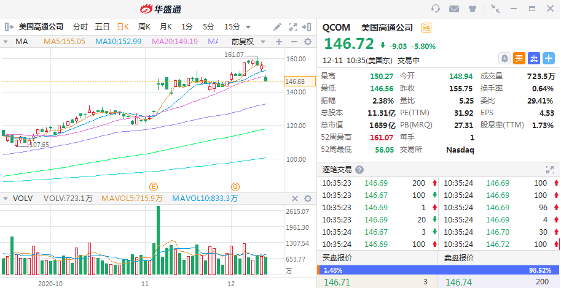Click the 161.07 high annotation on chart
This screenshot has width=561, height=288.
point(233,55)
